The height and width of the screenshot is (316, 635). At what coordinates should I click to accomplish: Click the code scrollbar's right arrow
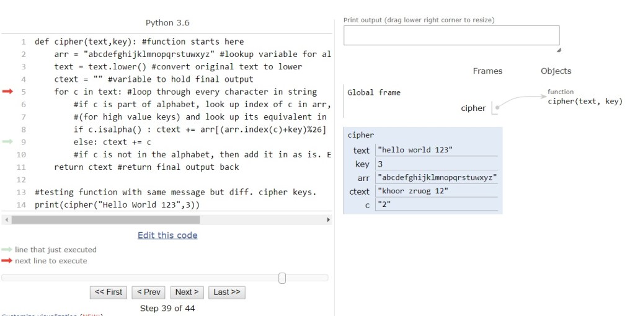click(329, 220)
